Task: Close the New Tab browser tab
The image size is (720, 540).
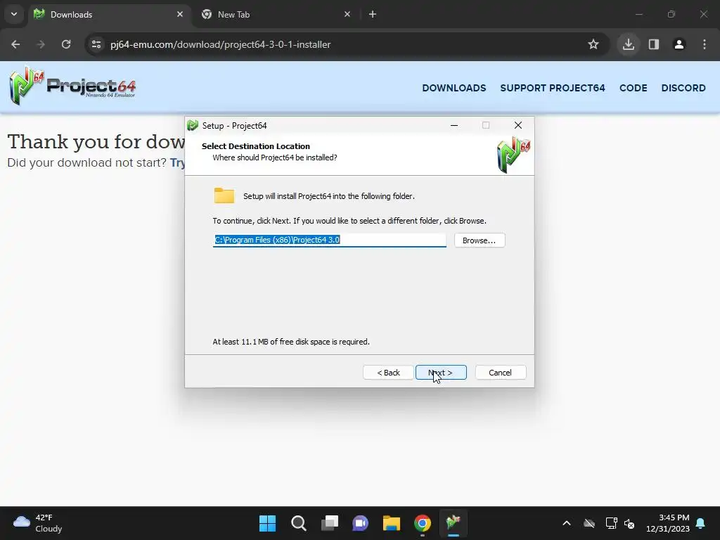Action: pos(347,14)
